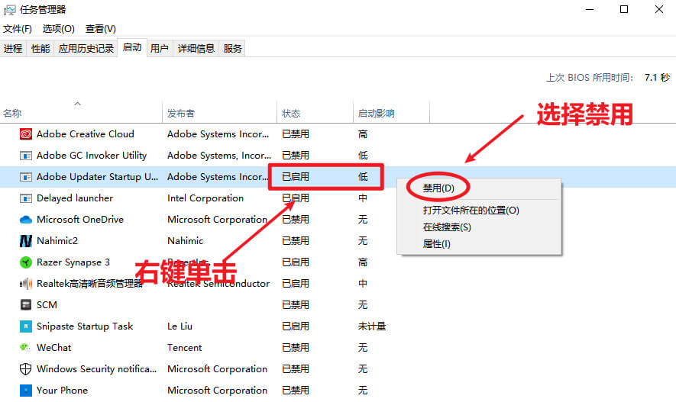676x402 pixels.
Task: Open the 文件(F) menu
Action: point(18,29)
